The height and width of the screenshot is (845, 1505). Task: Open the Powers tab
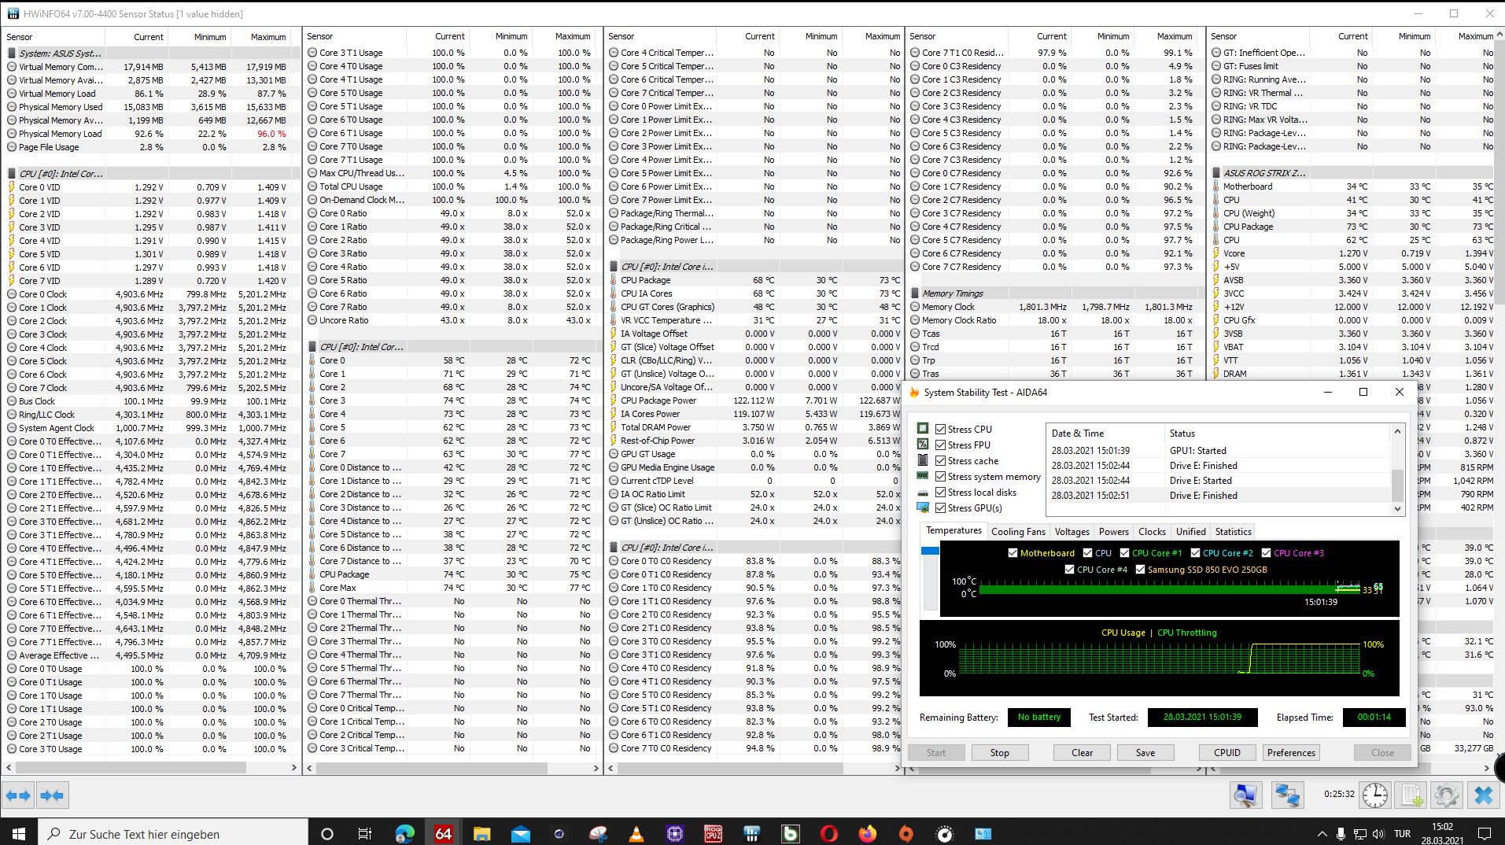(x=1113, y=531)
